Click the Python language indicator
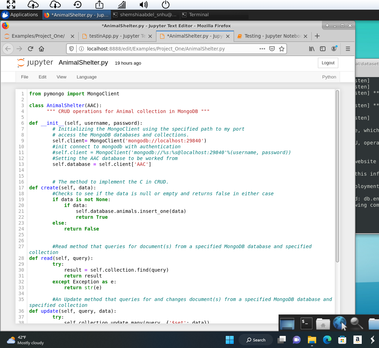 click(x=329, y=77)
